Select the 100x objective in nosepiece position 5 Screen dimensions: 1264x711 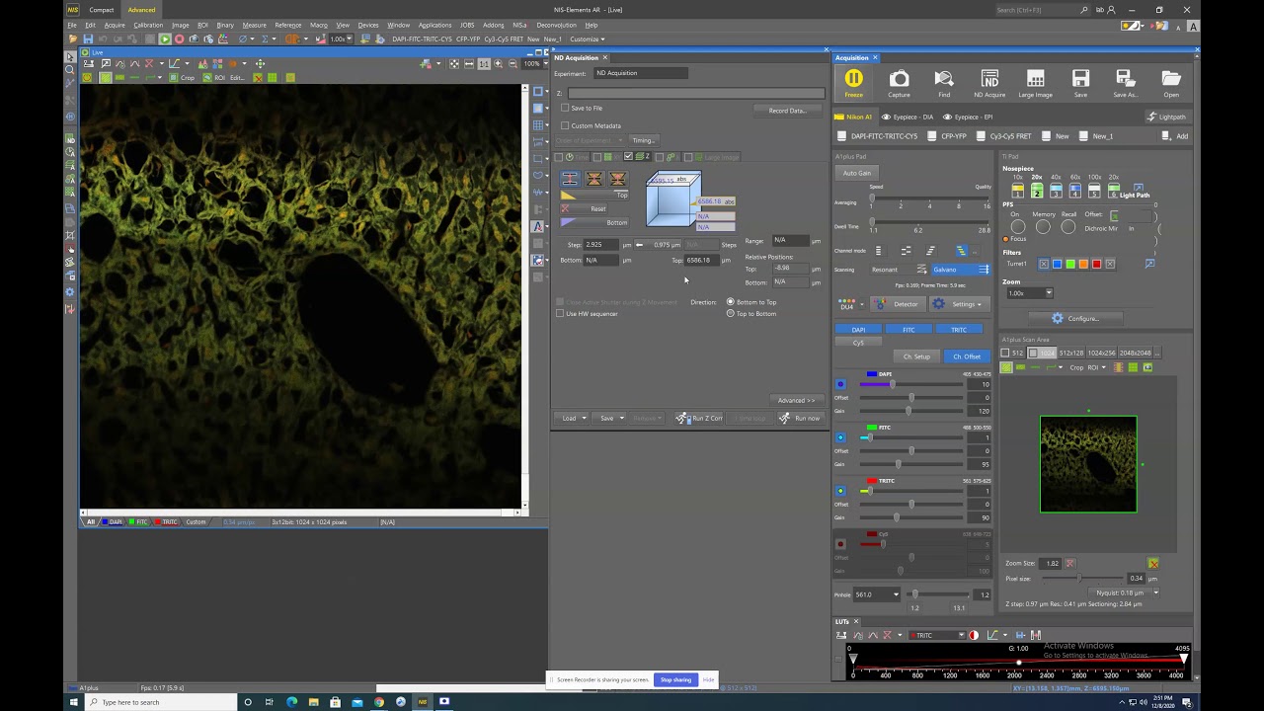(x=1094, y=191)
